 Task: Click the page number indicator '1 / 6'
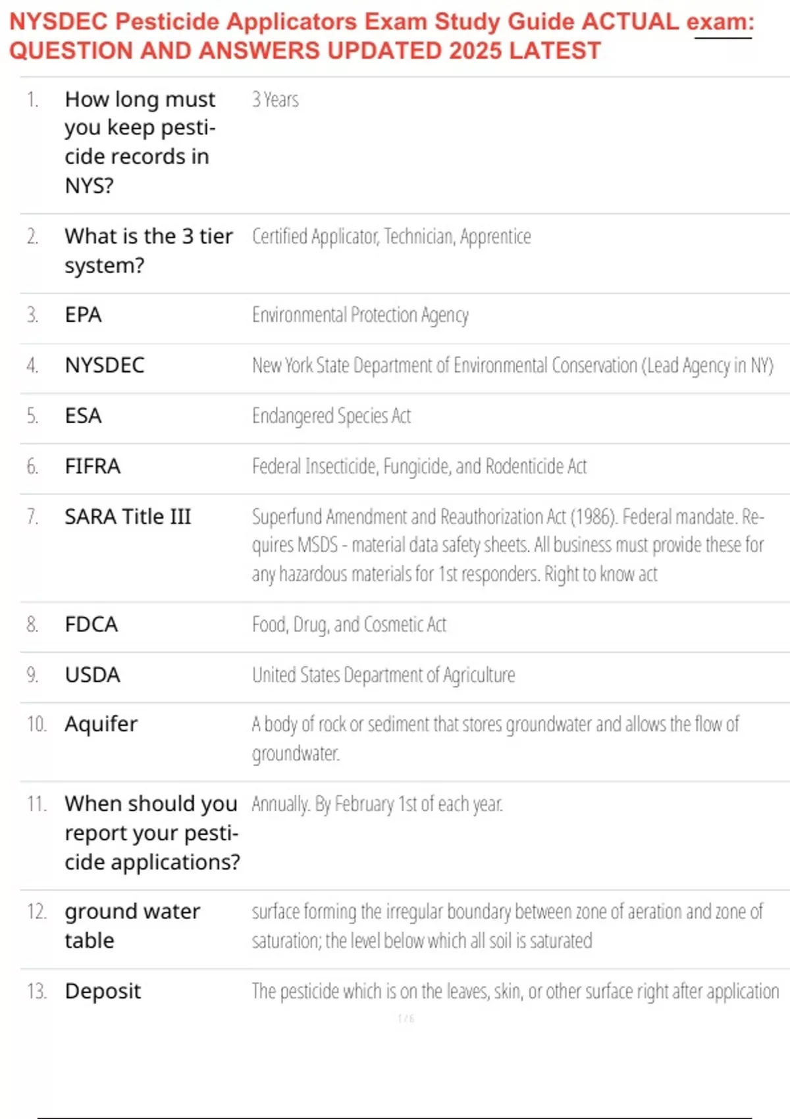(406, 1018)
